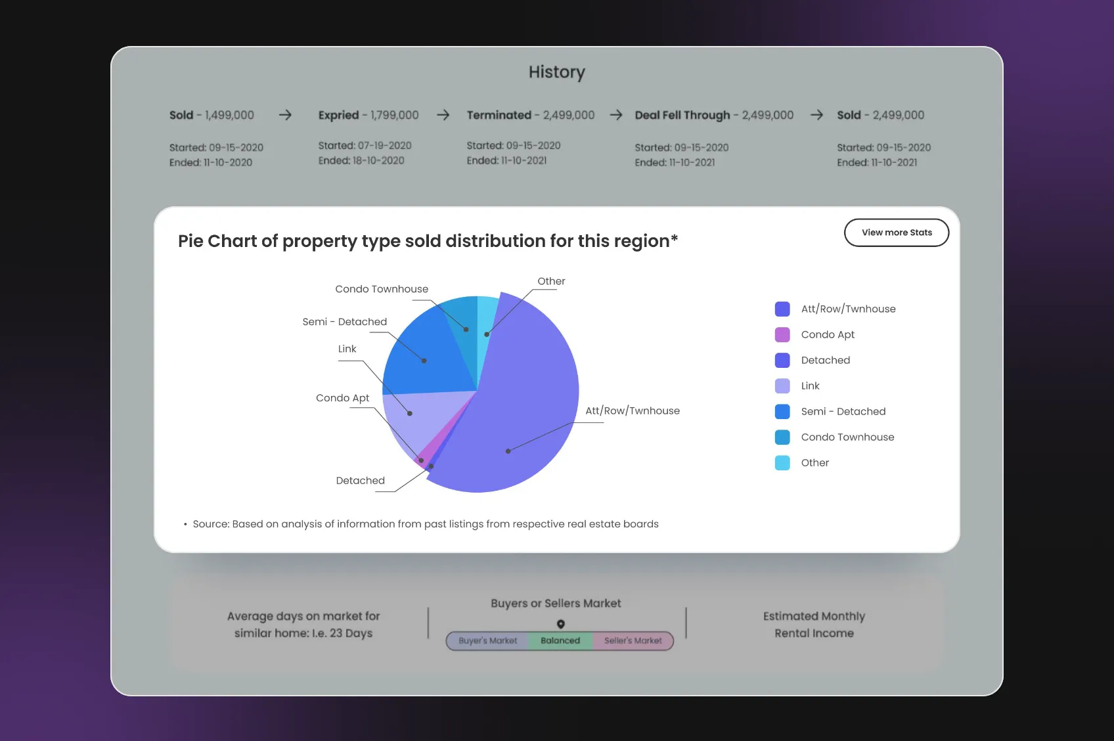Click the arrow after Expried 1,799,000
This screenshot has height=741, width=1114.
click(x=443, y=115)
